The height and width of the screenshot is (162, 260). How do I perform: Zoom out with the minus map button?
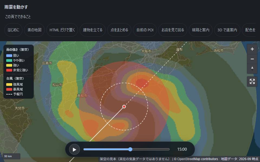(x=252, y=59)
